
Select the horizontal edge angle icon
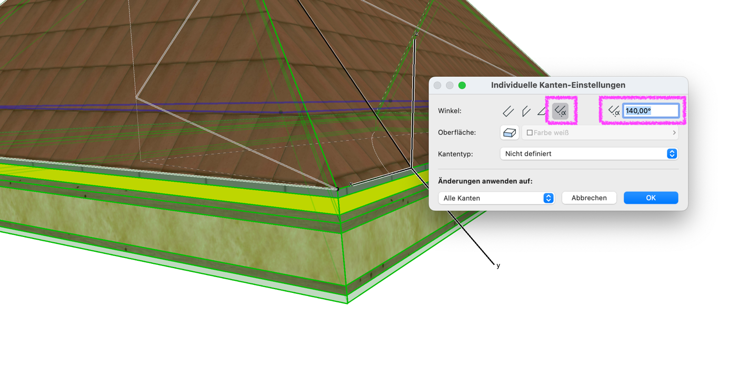pyautogui.click(x=542, y=111)
